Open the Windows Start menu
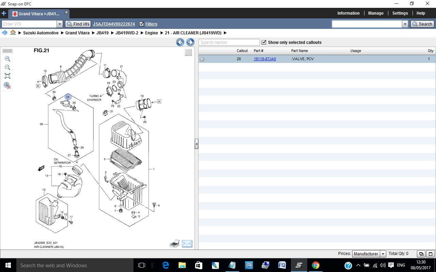The height and width of the screenshot is (272, 436). coord(8,265)
